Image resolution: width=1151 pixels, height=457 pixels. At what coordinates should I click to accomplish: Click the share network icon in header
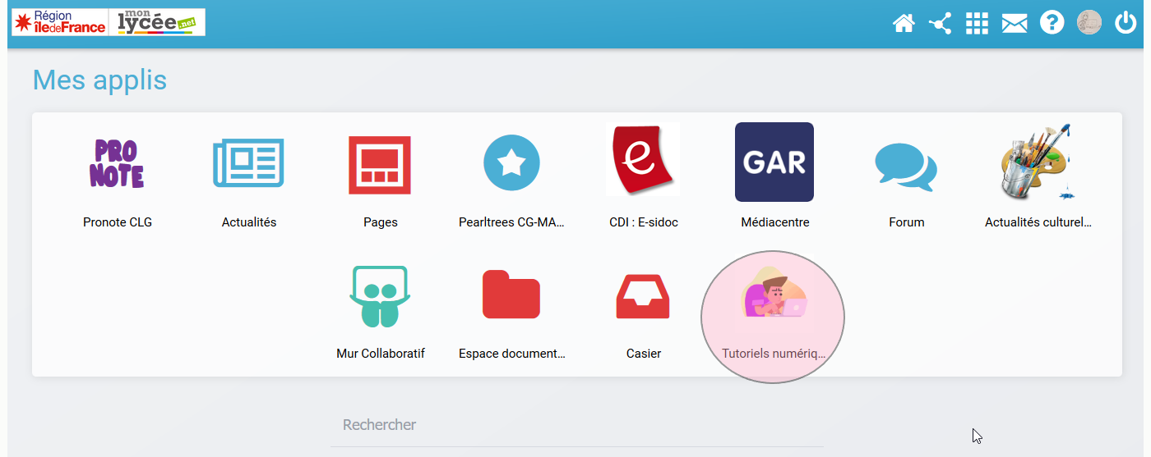[x=940, y=24]
